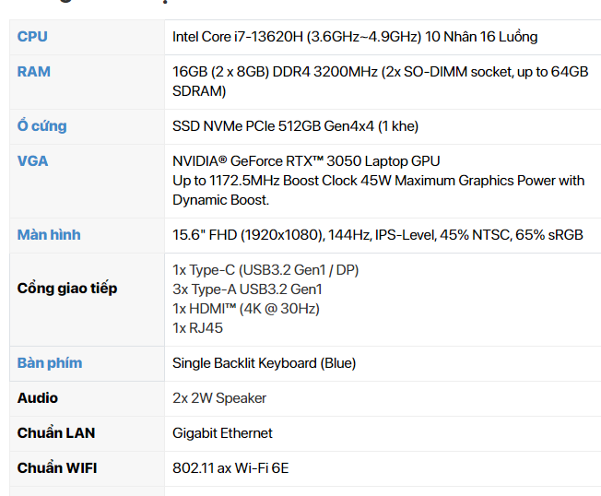Click the Chuẩn LAN row label
Screen dimensions: 601x496
click(x=56, y=433)
